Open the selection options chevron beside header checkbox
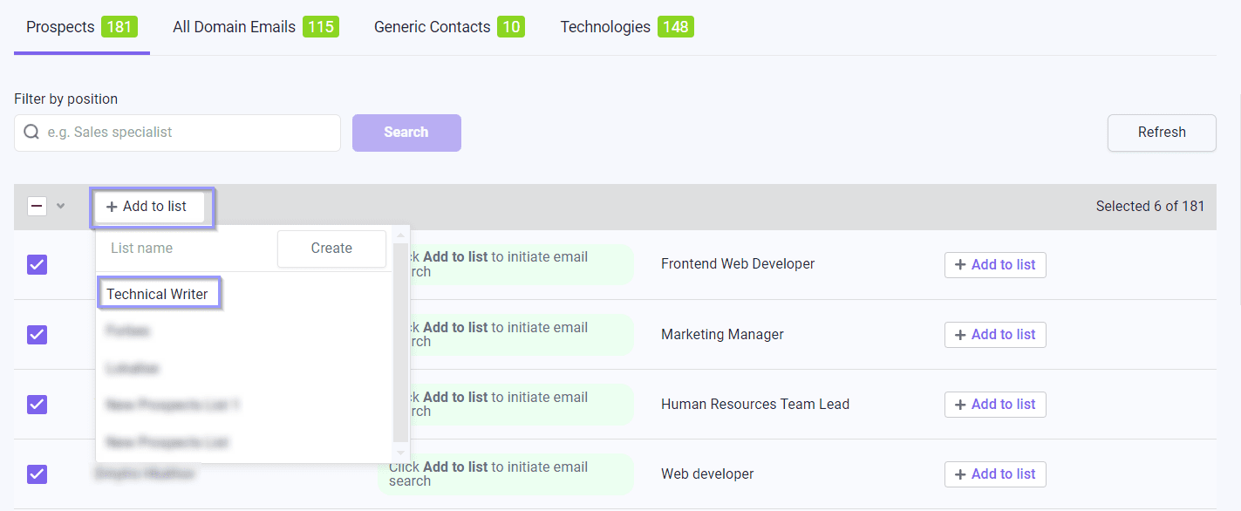This screenshot has height=511, width=1241. (60, 207)
